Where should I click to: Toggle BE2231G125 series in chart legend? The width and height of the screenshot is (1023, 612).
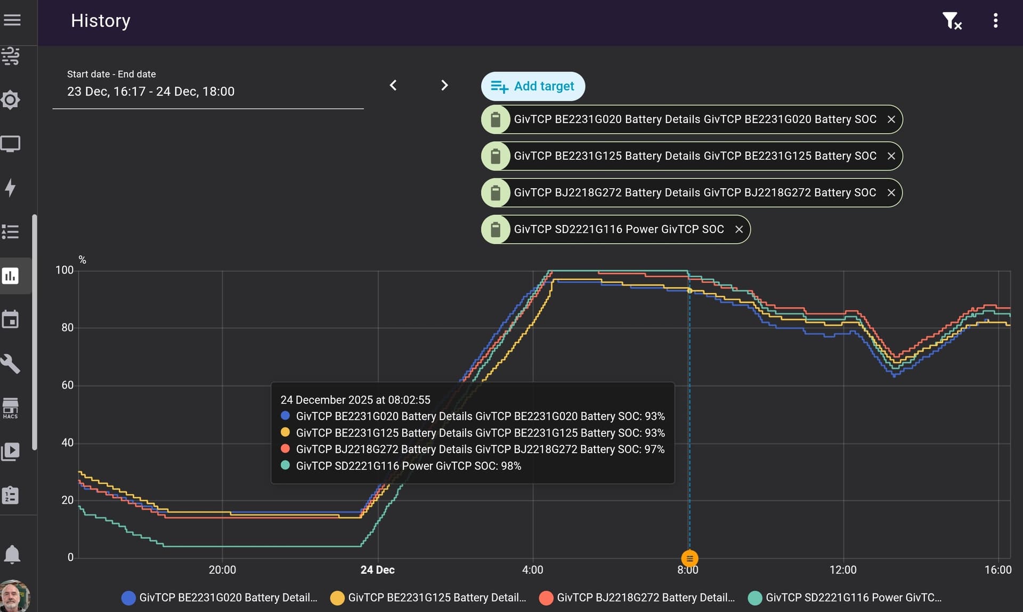(428, 598)
